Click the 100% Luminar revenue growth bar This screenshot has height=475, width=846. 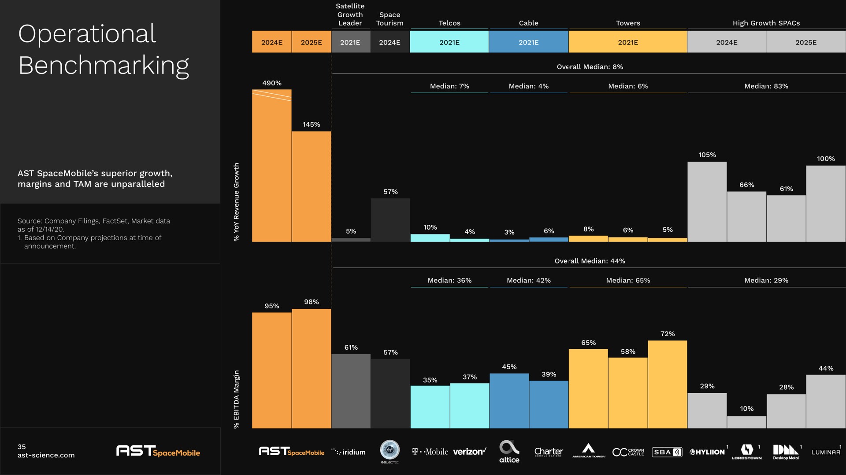[x=826, y=204]
